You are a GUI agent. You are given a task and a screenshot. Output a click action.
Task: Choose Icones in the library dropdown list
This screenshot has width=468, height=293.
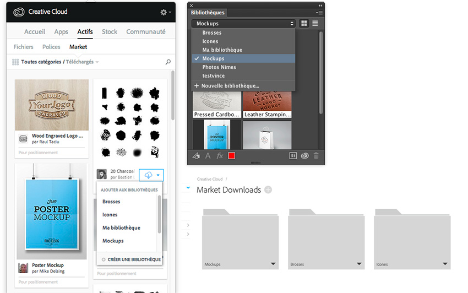(x=243, y=41)
